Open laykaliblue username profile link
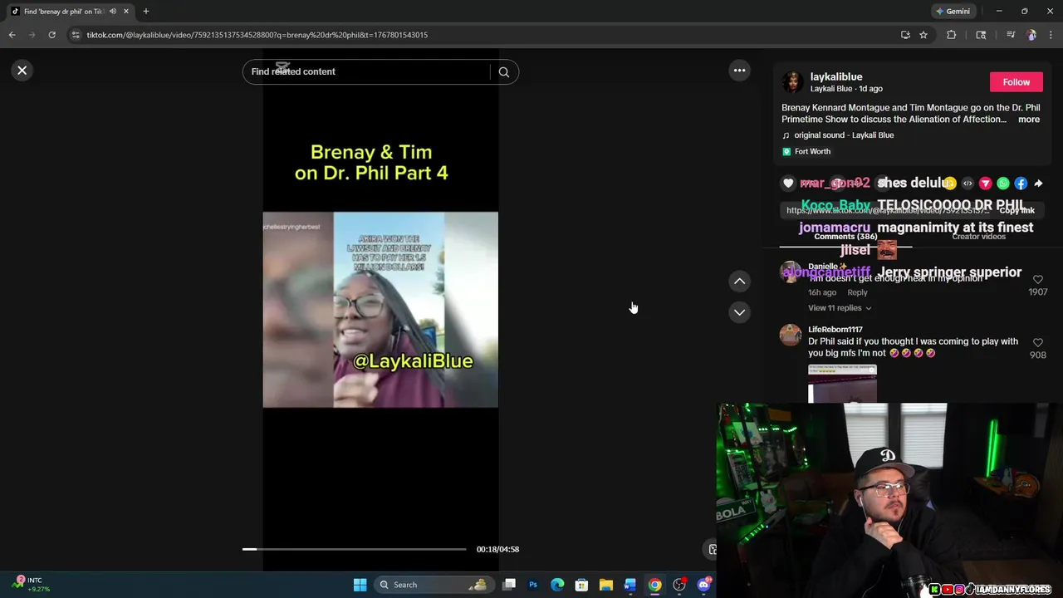The width and height of the screenshot is (1063, 598). tap(836, 76)
